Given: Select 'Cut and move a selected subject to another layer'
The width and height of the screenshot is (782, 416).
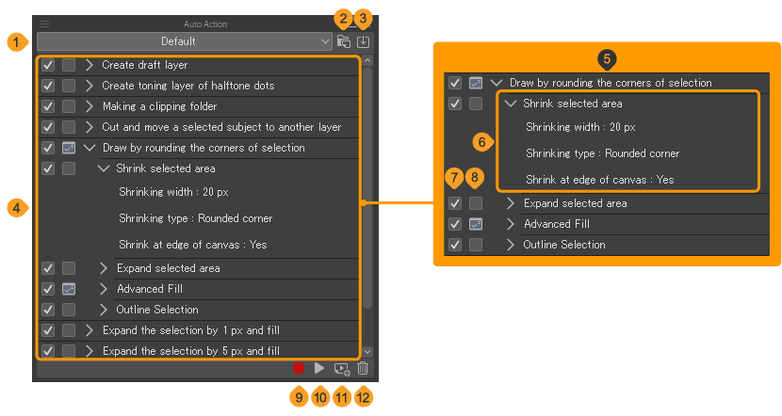Looking at the screenshot, I should pyautogui.click(x=221, y=127).
